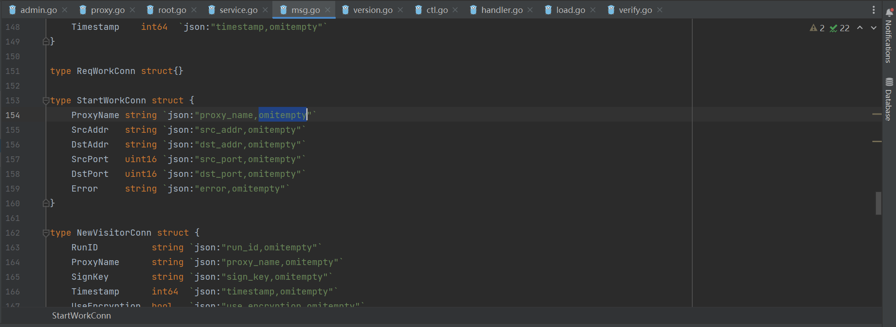The width and height of the screenshot is (896, 327).
Task: Click the "sign_key,omitempty" json tag
Action: coord(275,277)
